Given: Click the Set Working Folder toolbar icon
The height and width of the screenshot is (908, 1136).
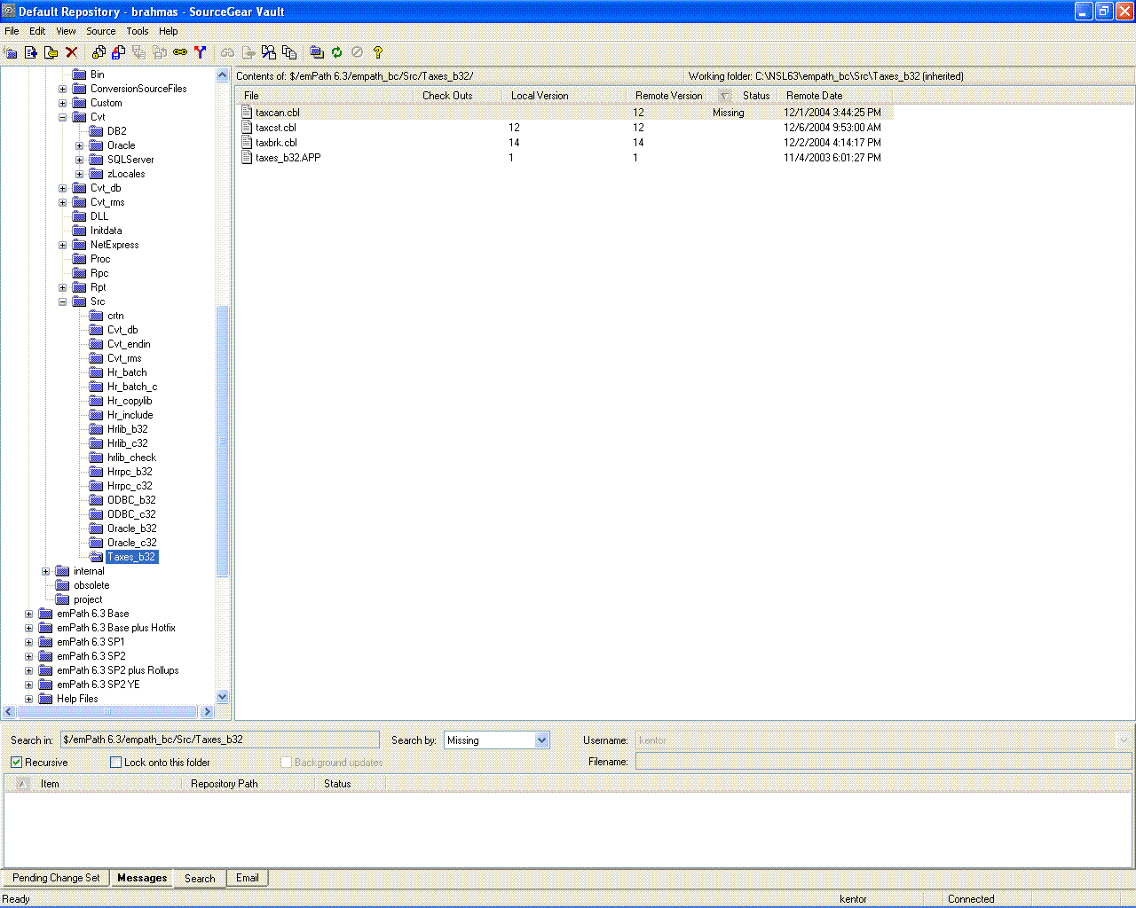Looking at the screenshot, I should 317,52.
